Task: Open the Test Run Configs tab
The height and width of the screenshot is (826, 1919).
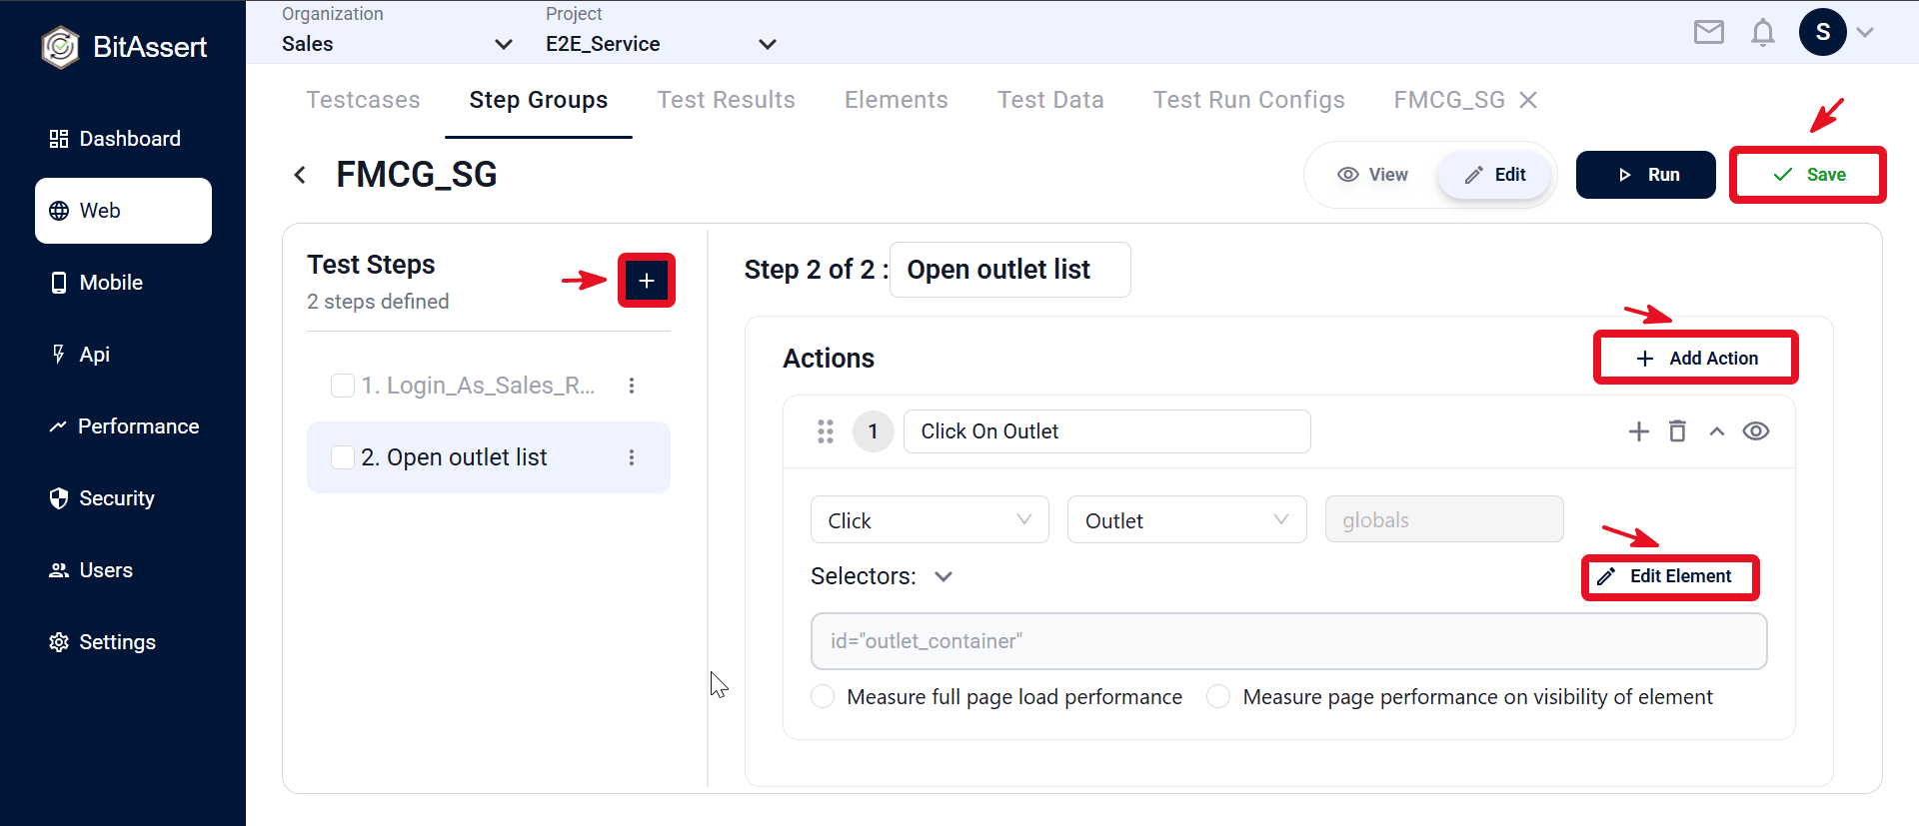Action: point(1248,100)
